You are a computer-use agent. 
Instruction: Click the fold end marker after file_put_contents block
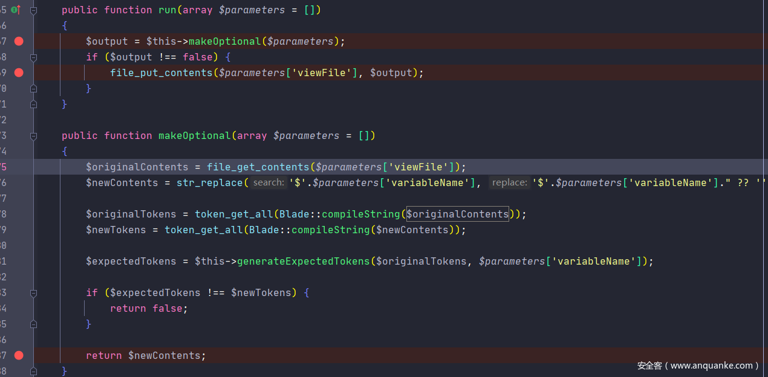tap(33, 88)
